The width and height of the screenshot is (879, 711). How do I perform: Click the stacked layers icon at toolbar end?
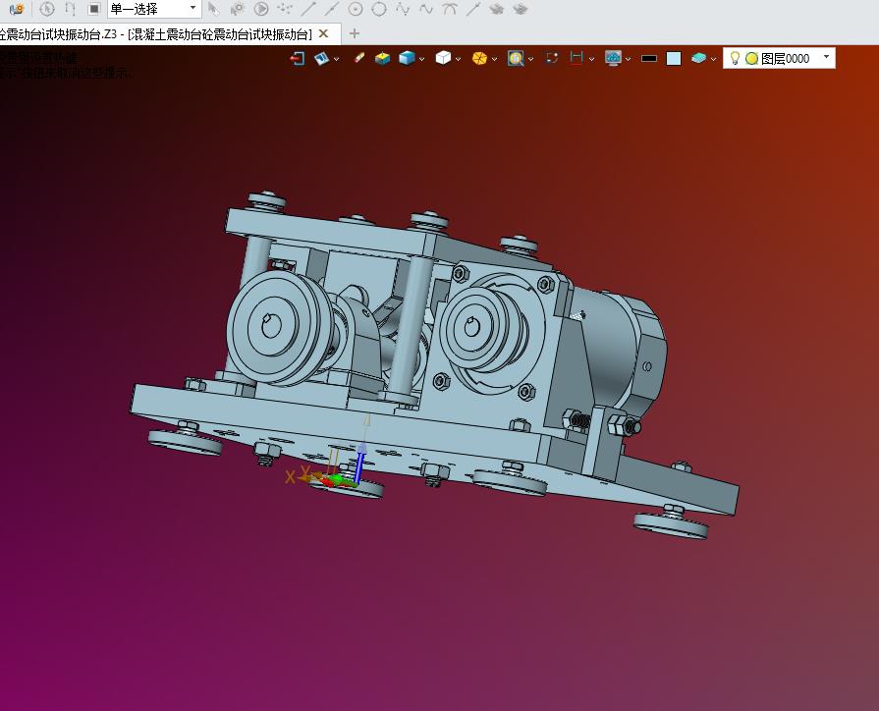pos(521,9)
